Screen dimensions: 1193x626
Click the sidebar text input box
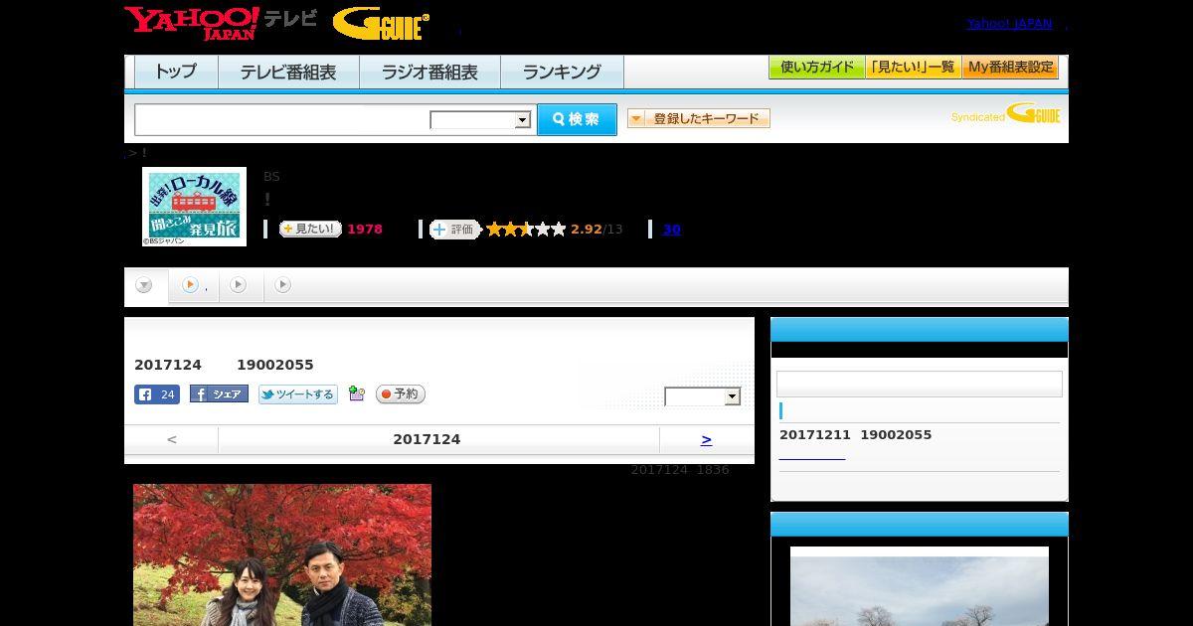(x=920, y=385)
